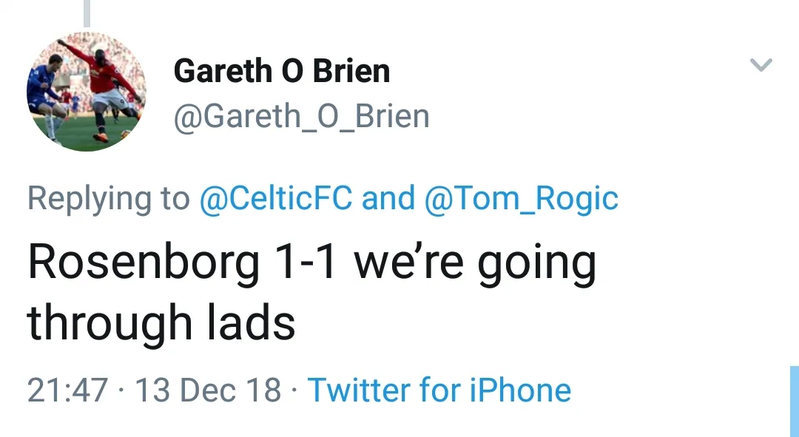This screenshot has height=437, width=799.
Task: Click the word "iPhone" in the source label
Action: tap(521, 390)
